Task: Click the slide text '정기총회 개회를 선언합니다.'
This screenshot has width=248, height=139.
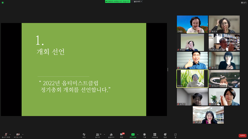Action: [74, 90]
